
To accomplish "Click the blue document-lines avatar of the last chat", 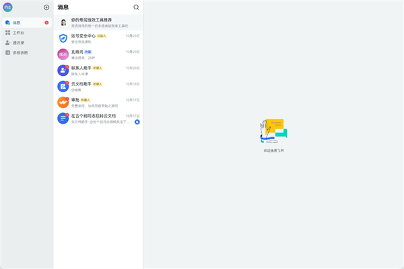I will [63, 118].
